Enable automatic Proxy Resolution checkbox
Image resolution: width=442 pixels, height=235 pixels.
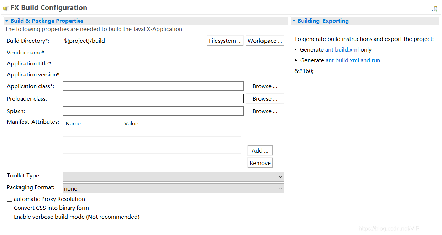point(10,199)
